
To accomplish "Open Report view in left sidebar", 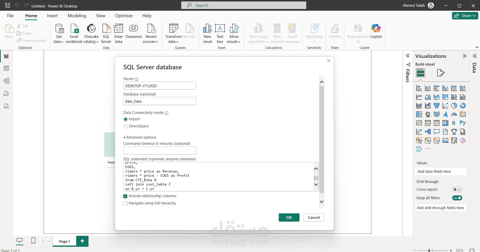I will tap(6, 56).
